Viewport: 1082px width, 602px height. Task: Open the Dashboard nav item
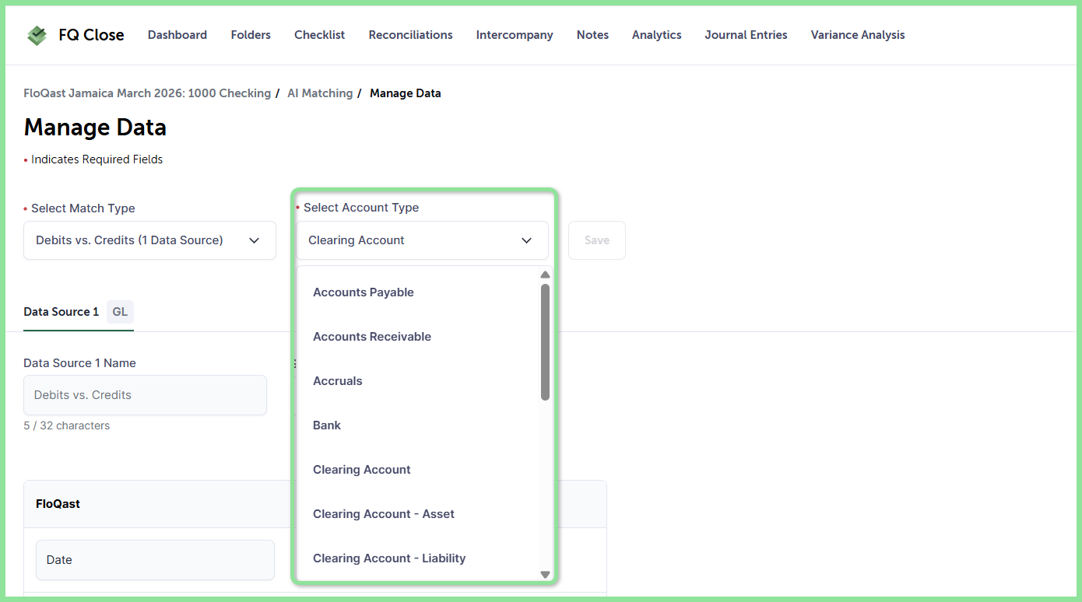pyautogui.click(x=177, y=35)
